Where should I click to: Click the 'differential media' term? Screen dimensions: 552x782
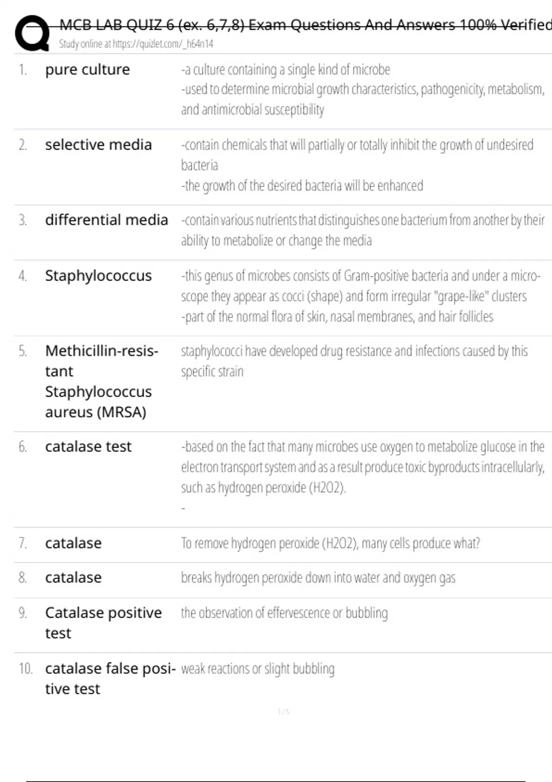point(106,220)
